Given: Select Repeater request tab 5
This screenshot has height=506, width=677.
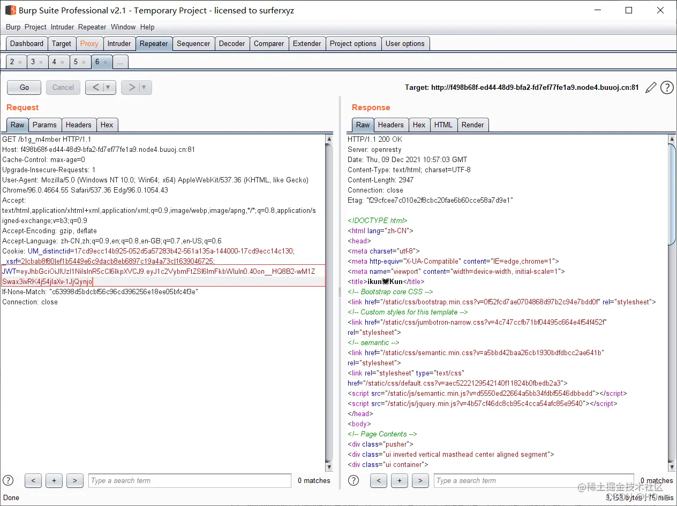Looking at the screenshot, I should [x=76, y=62].
